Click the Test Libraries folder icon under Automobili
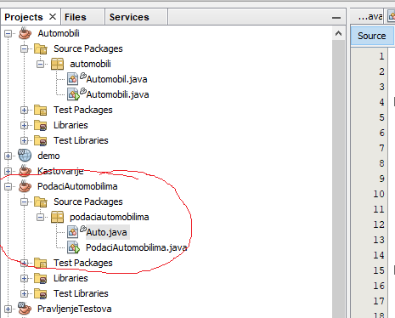This screenshot has height=318, width=395. click(41, 140)
